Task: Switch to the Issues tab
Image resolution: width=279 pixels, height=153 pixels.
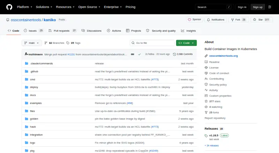Action: [33, 31]
